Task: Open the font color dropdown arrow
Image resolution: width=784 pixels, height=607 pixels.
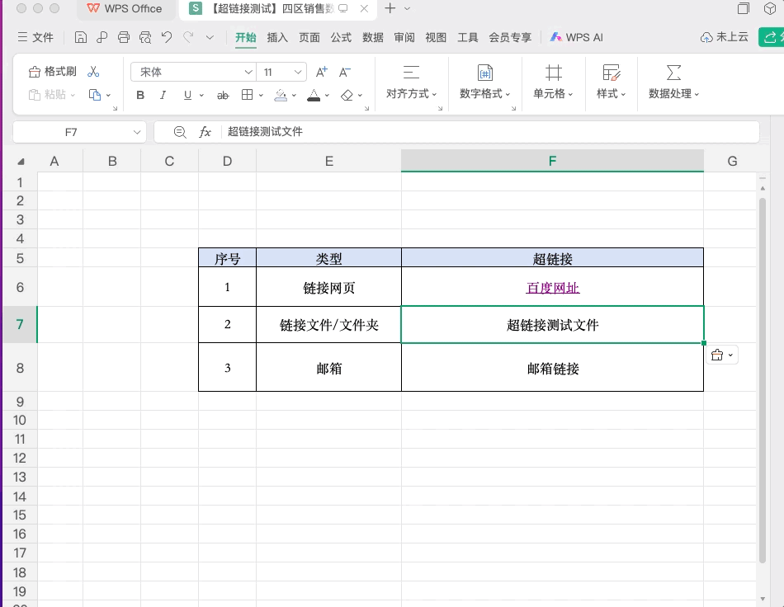Action: 327,95
